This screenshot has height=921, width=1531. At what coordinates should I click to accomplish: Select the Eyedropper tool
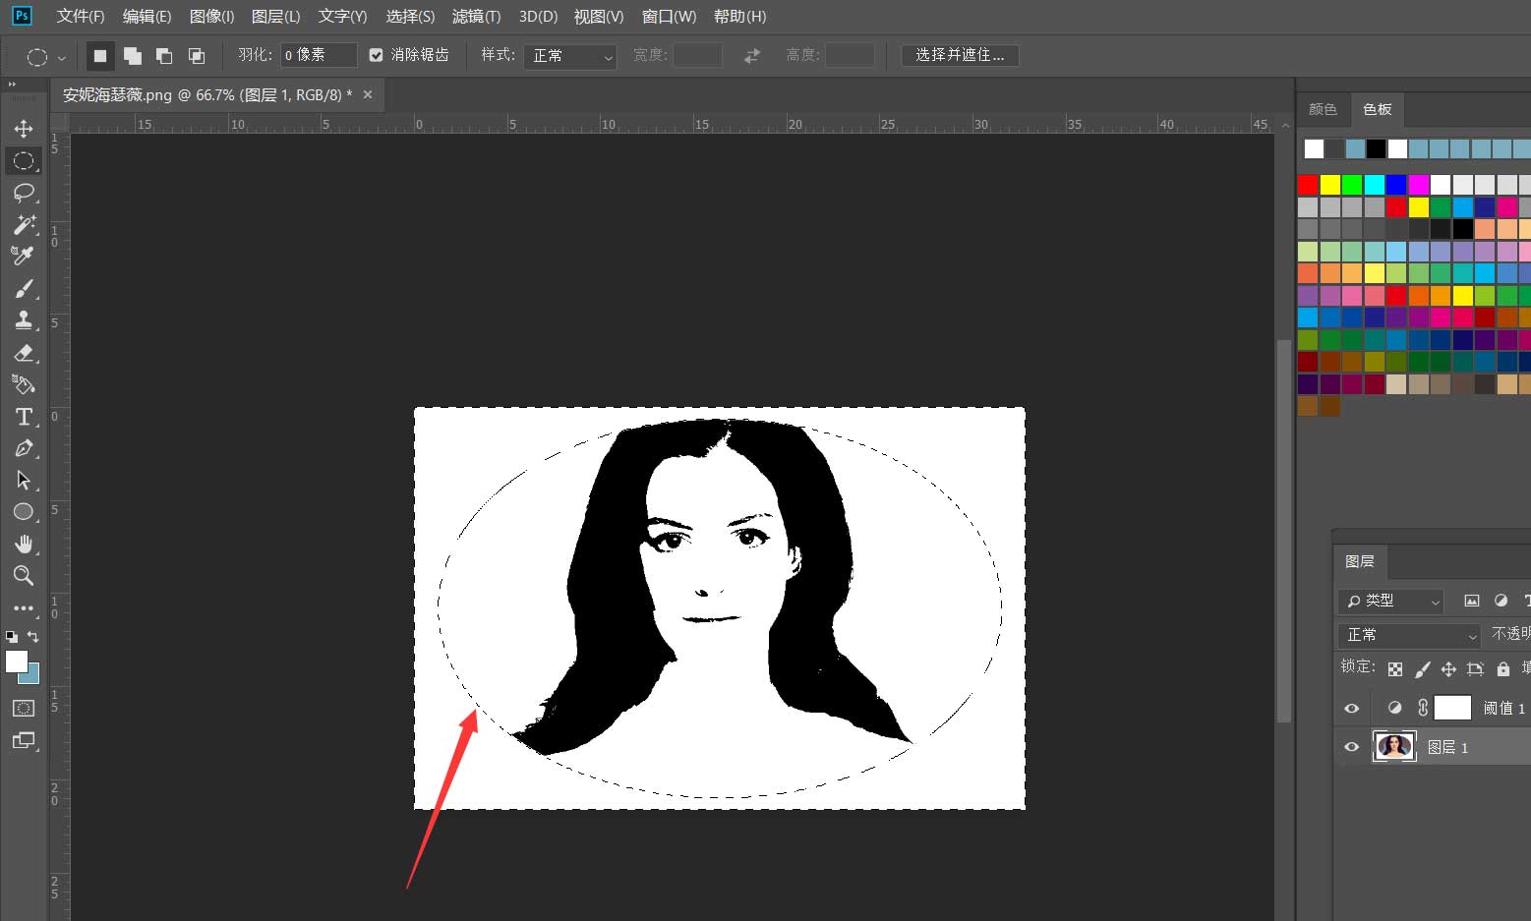click(24, 256)
